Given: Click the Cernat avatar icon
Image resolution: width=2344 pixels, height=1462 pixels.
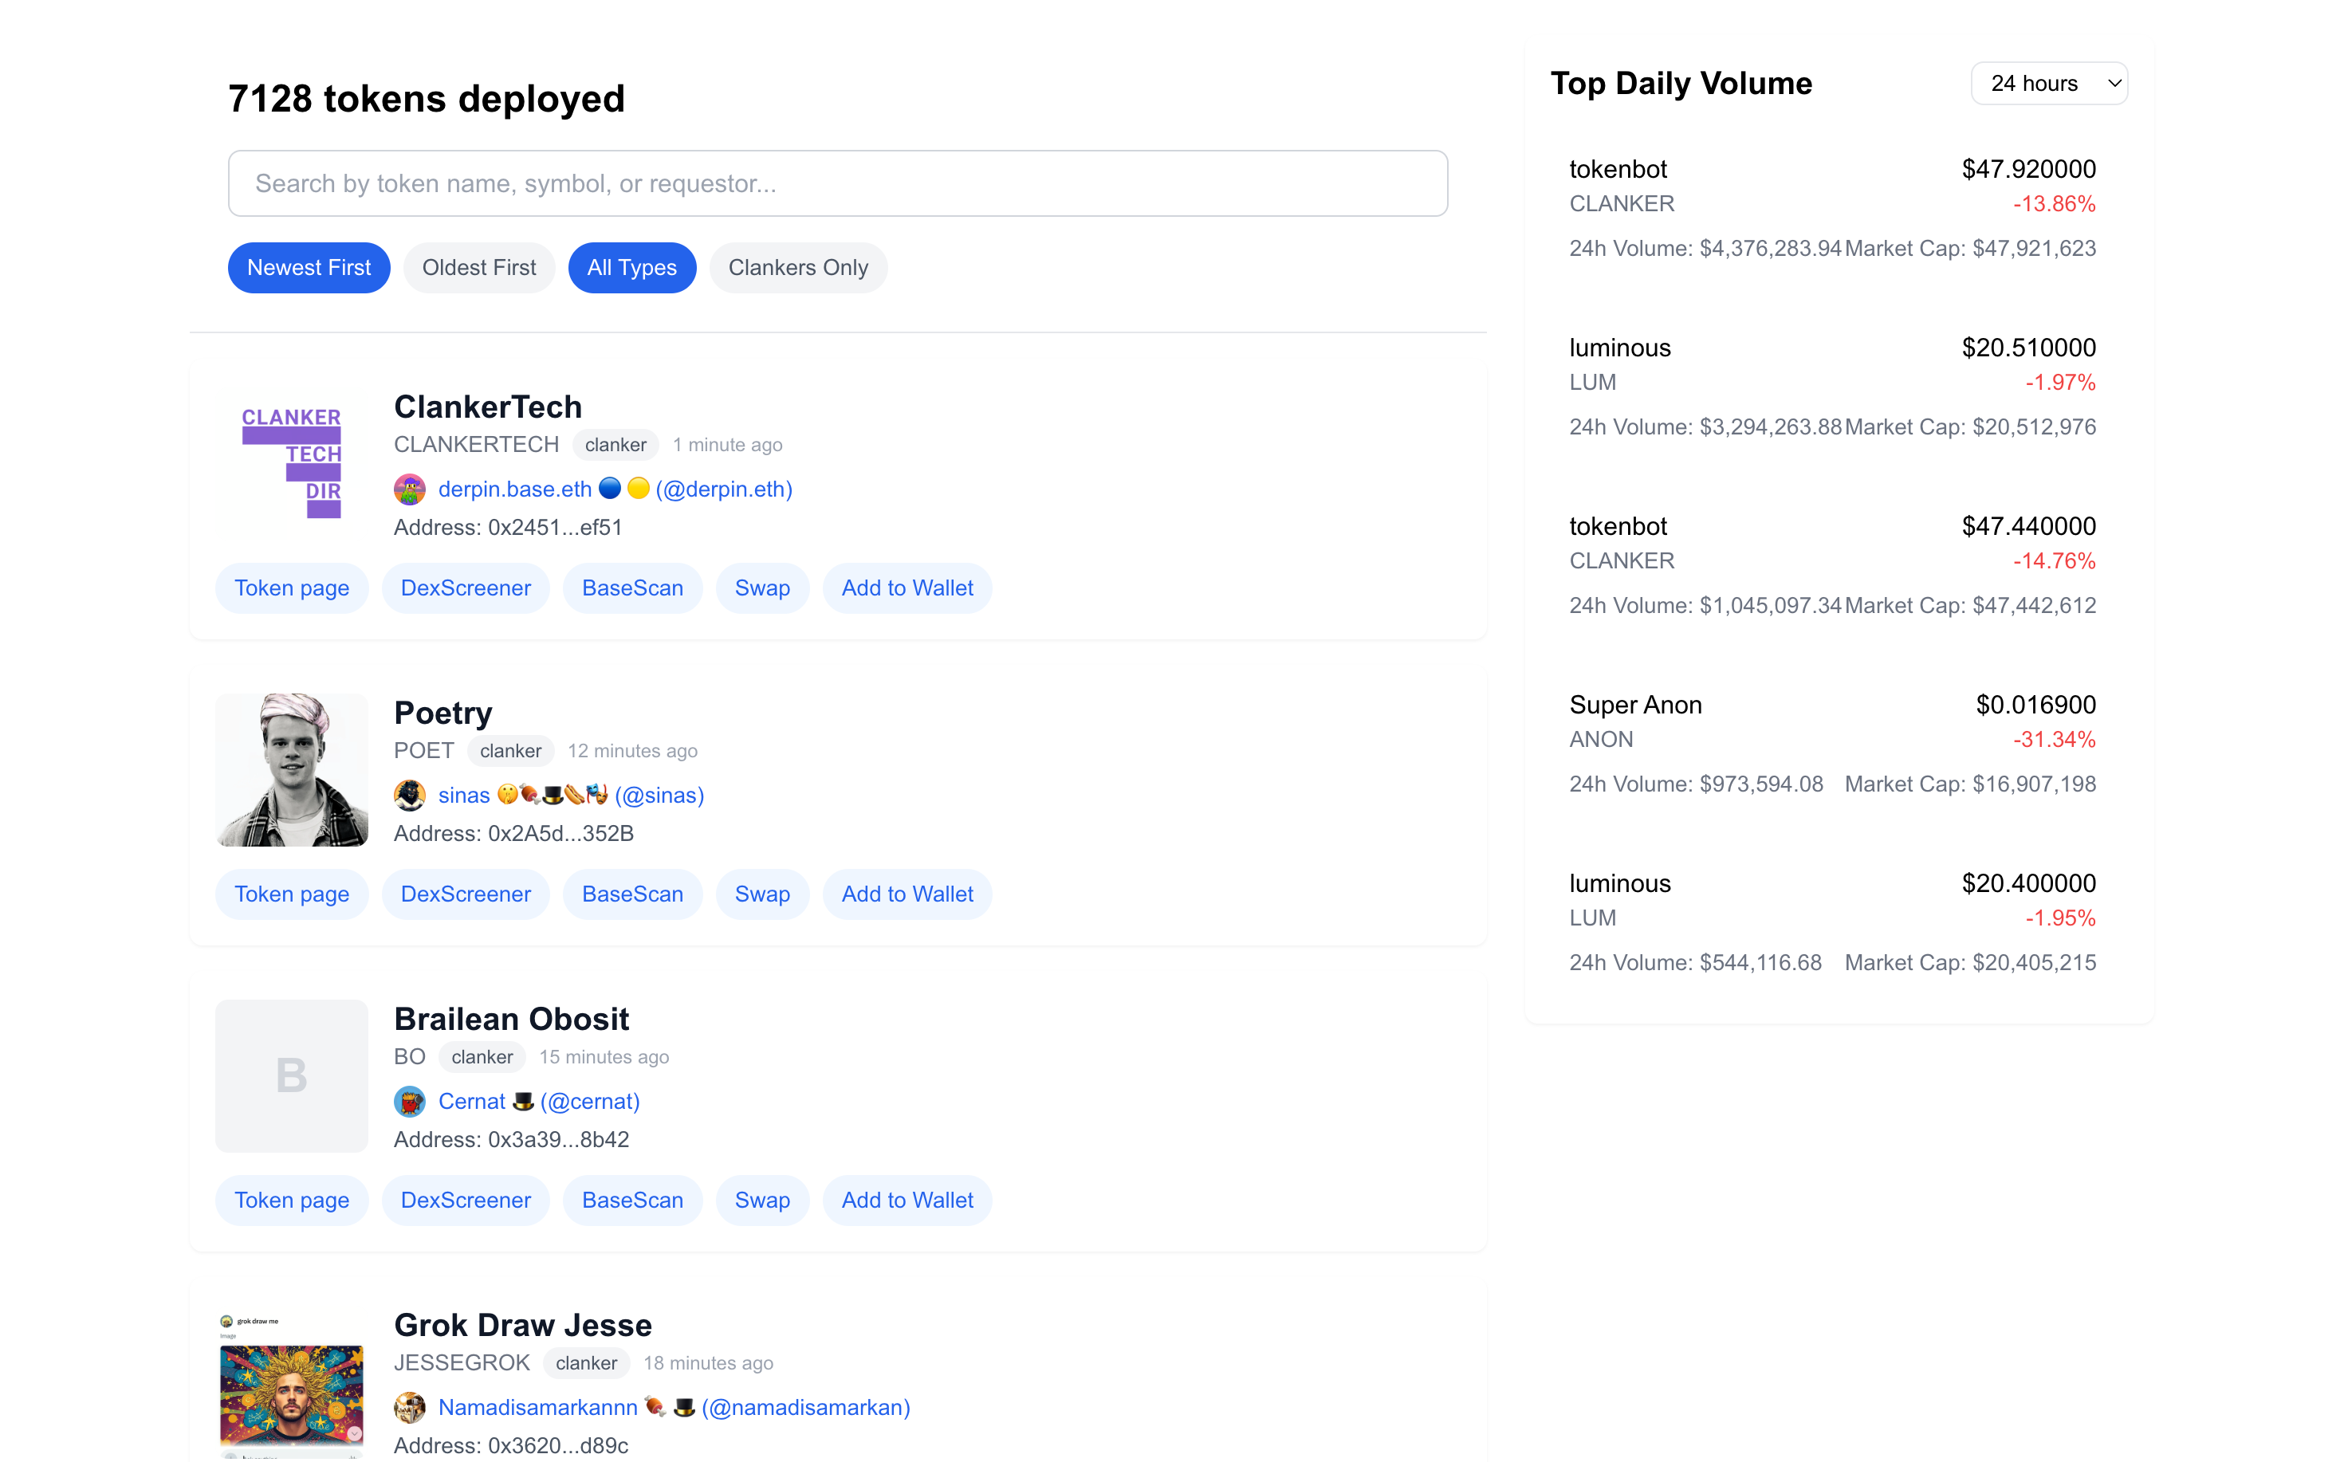Looking at the screenshot, I should point(409,1102).
